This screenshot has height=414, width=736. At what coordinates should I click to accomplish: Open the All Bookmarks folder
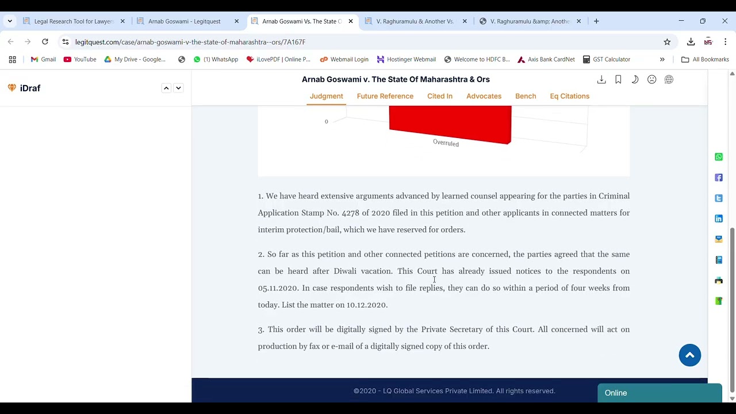pos(705,59)
